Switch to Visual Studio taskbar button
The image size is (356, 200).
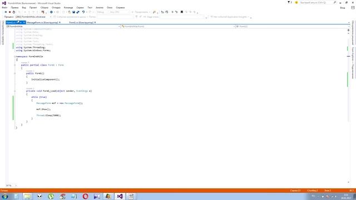coord(120,196)
